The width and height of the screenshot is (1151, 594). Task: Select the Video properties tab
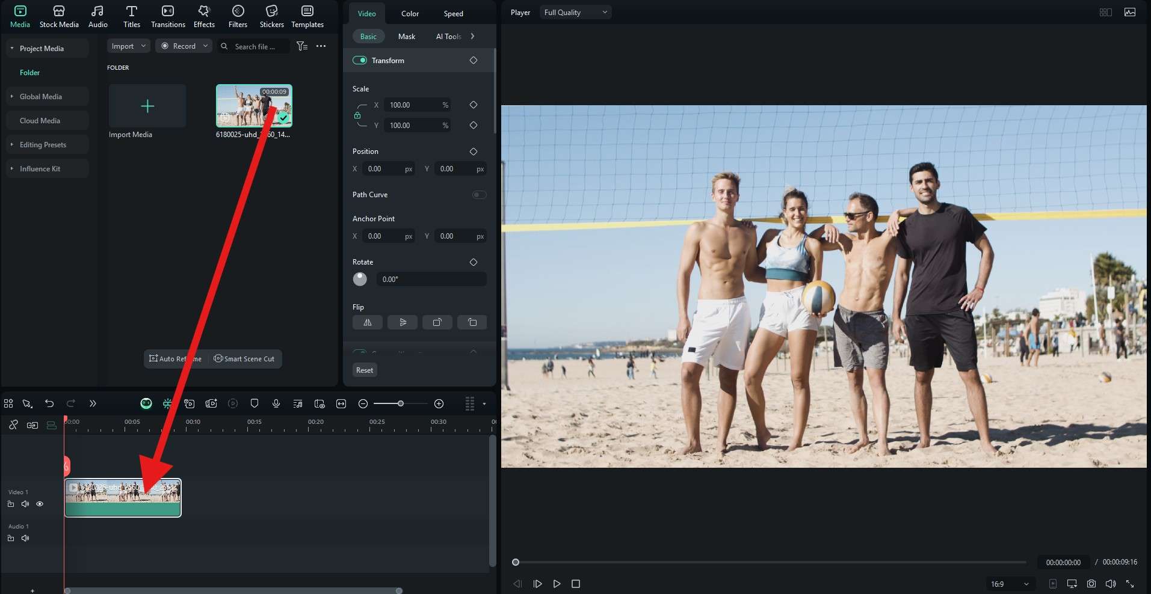point(366,13)
